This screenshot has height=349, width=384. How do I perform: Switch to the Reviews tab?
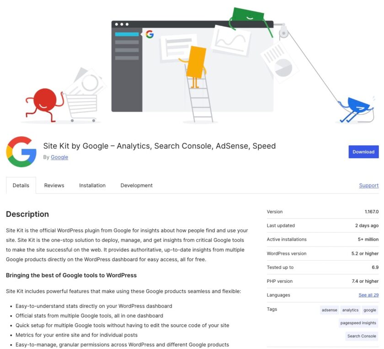pos(54,185)
